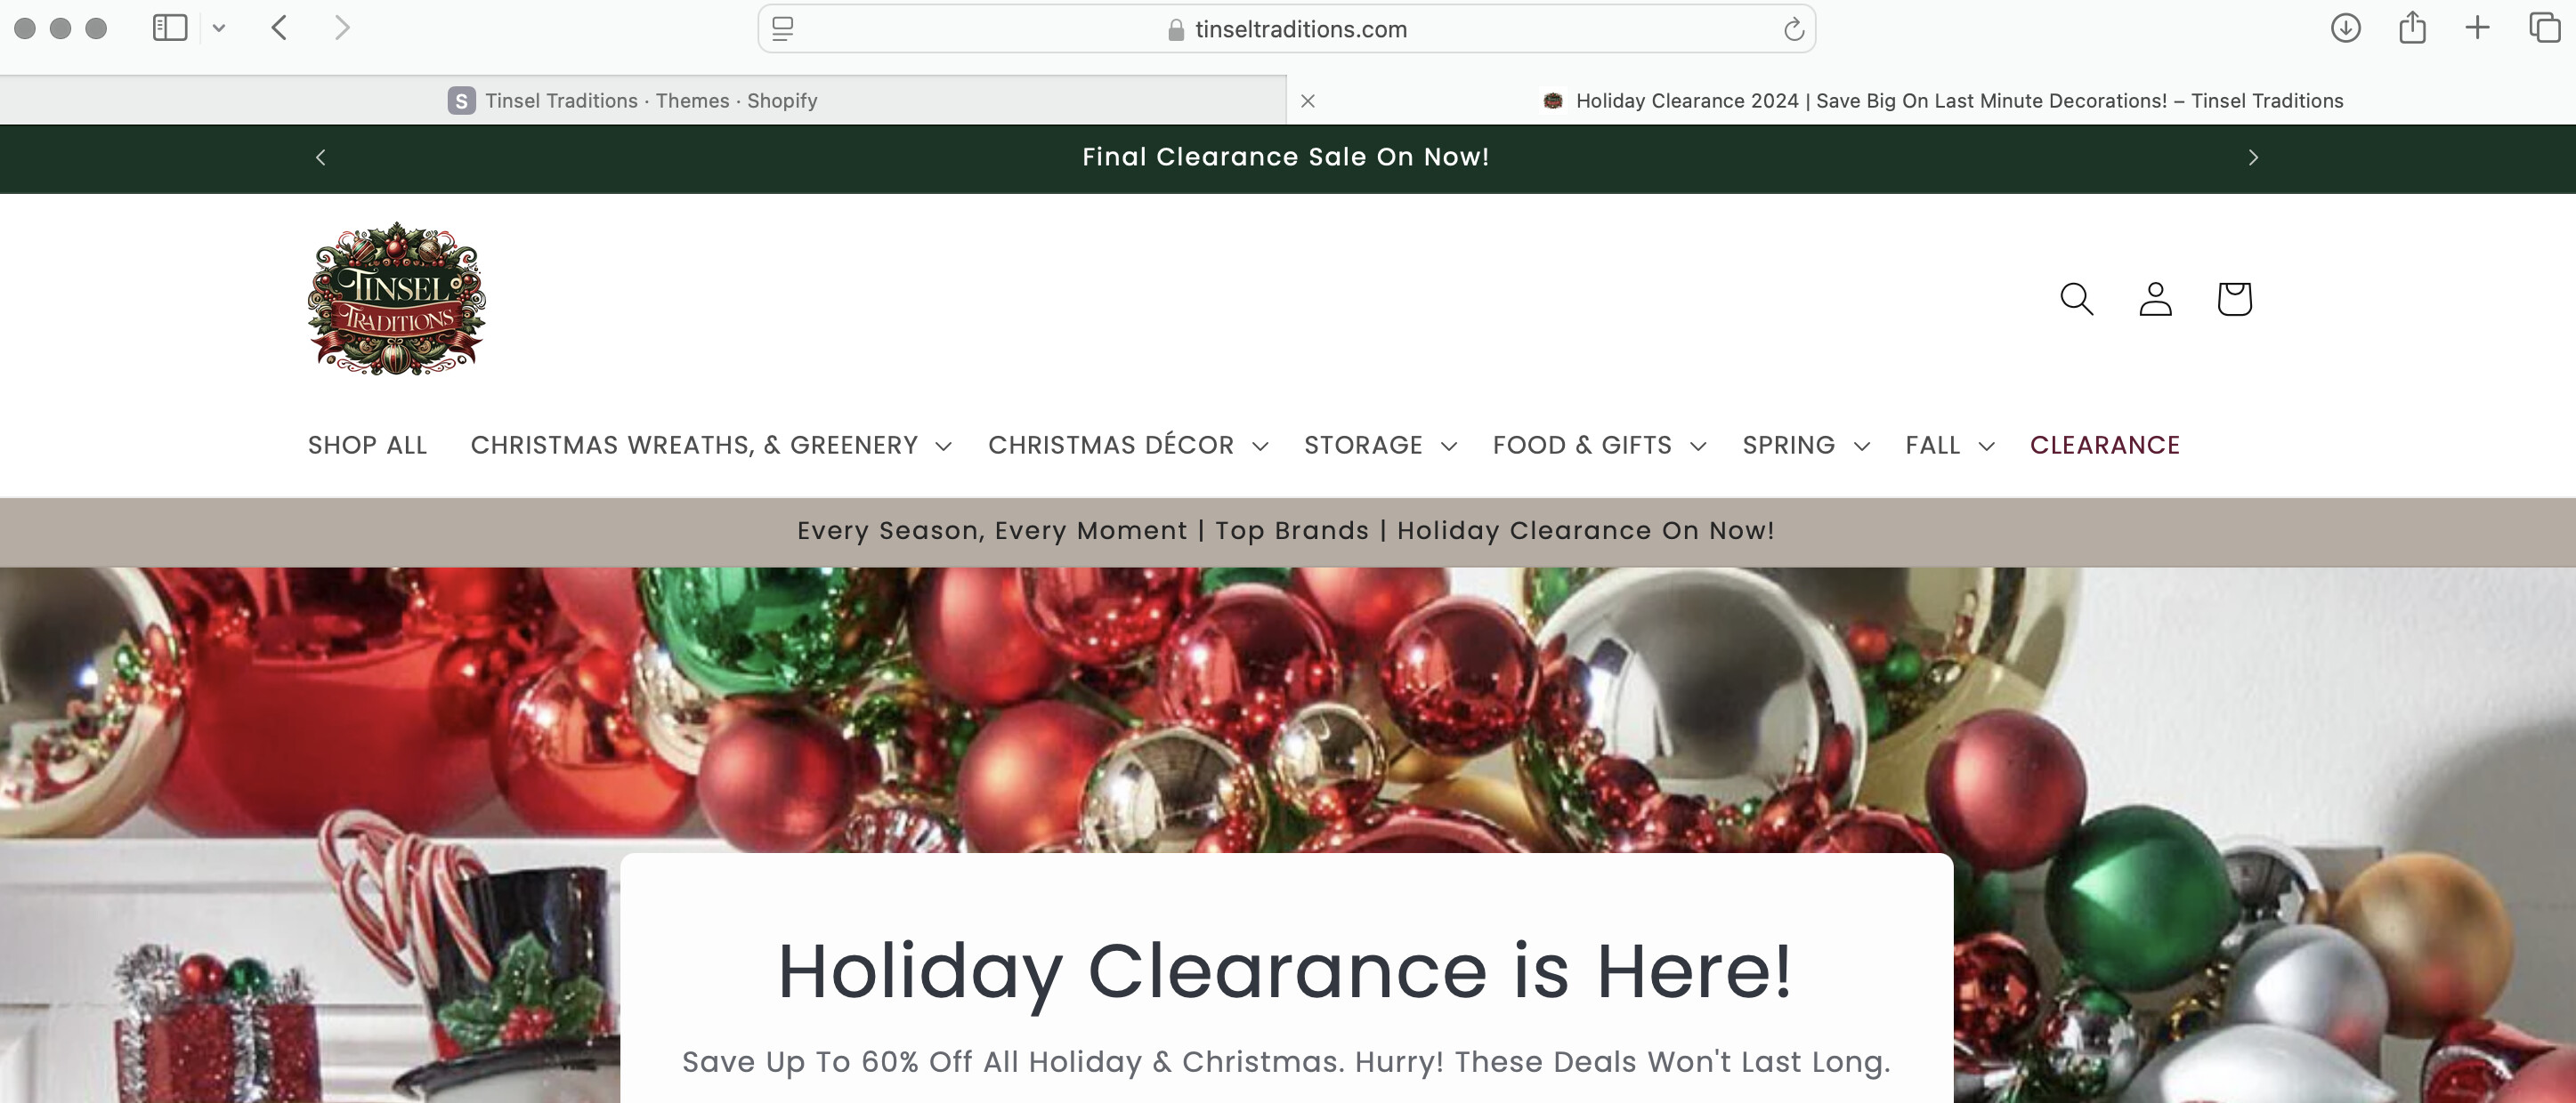The height and width of the screenshot is (1103, 2576).
Task: Expand the Storage dropdown menu
Action: coord(1380,446)
